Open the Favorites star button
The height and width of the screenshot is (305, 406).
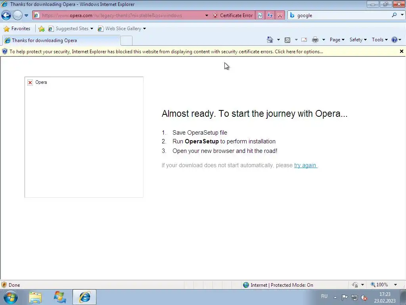click(x=17, y=29)
